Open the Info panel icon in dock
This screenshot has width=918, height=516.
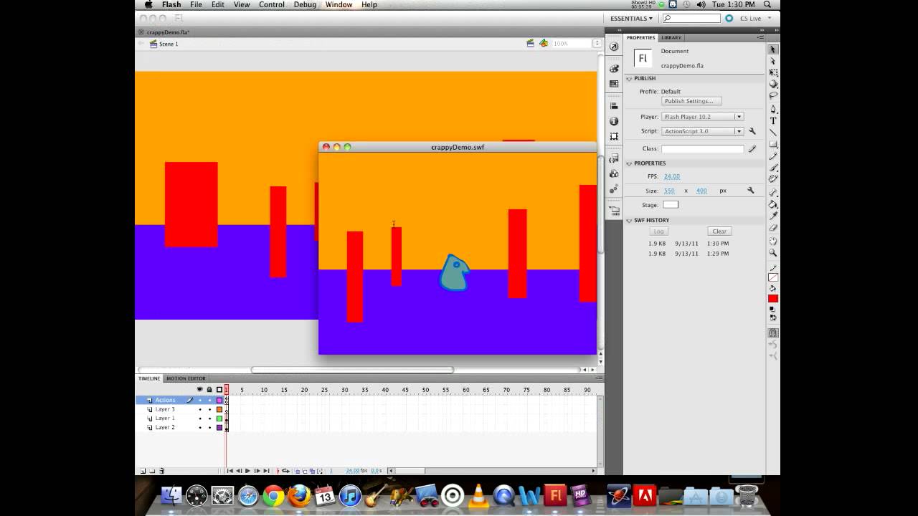point(614,121)
